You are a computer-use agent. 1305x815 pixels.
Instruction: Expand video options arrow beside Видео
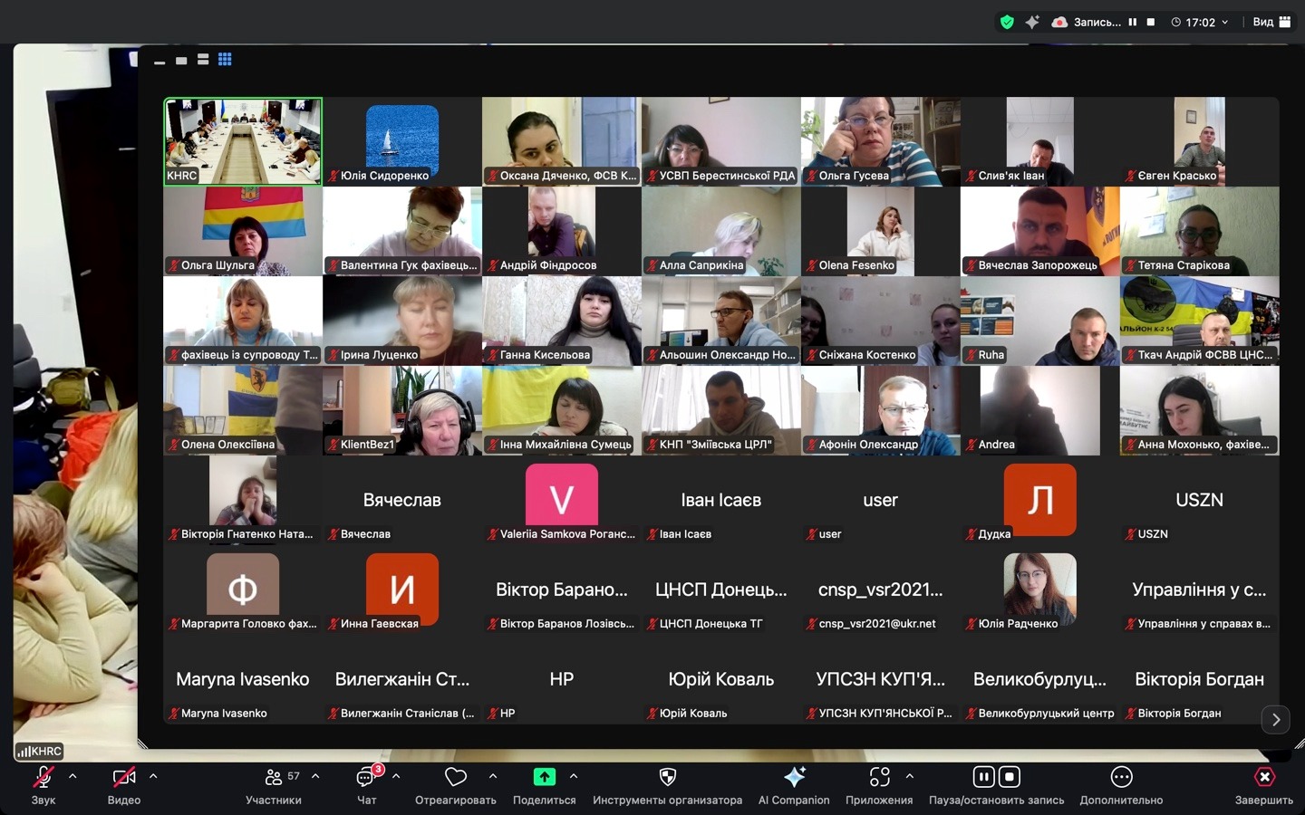[153, 776]
